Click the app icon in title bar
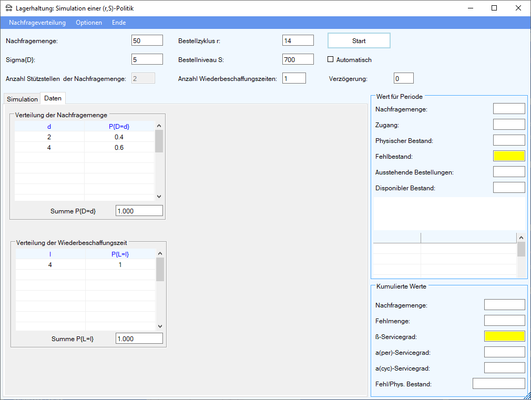This screenshot has width=531, height=400. pyautogui.click(x=8, y=8)
